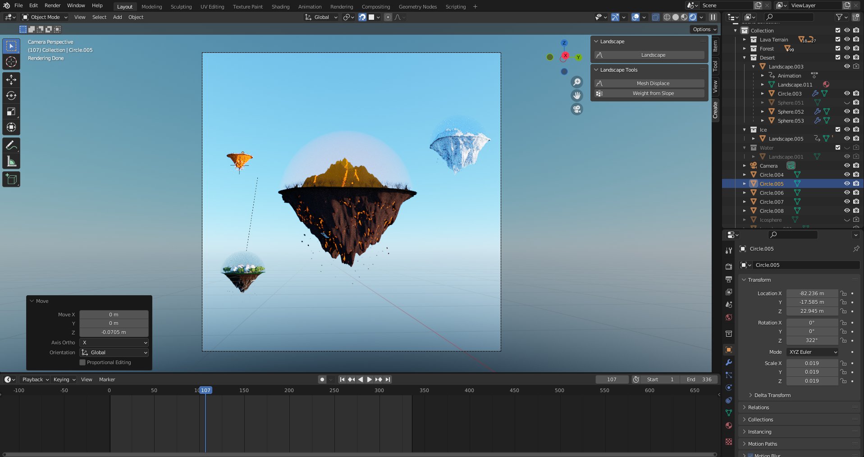Viewport: 864px width, 457px height.
Task: Expand the Instancing panel
Action: (x=759, y=432)
